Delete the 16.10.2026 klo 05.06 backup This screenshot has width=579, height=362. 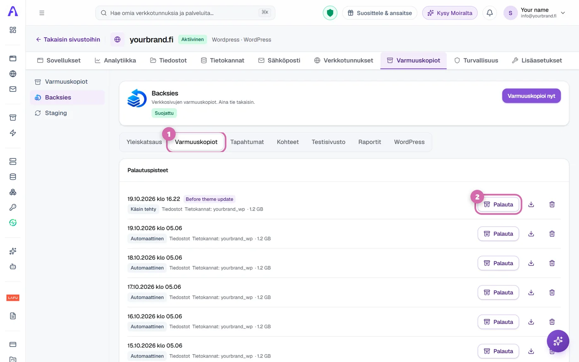click(x=552, y=322)
